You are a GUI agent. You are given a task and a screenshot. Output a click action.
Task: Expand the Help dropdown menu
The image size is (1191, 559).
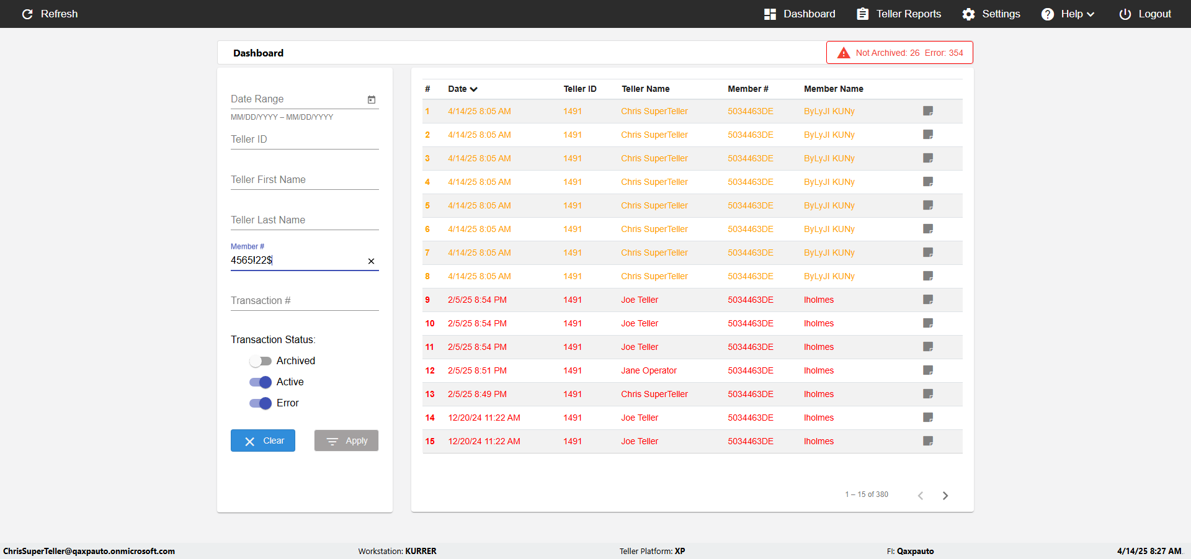[x=1068, y=14]
